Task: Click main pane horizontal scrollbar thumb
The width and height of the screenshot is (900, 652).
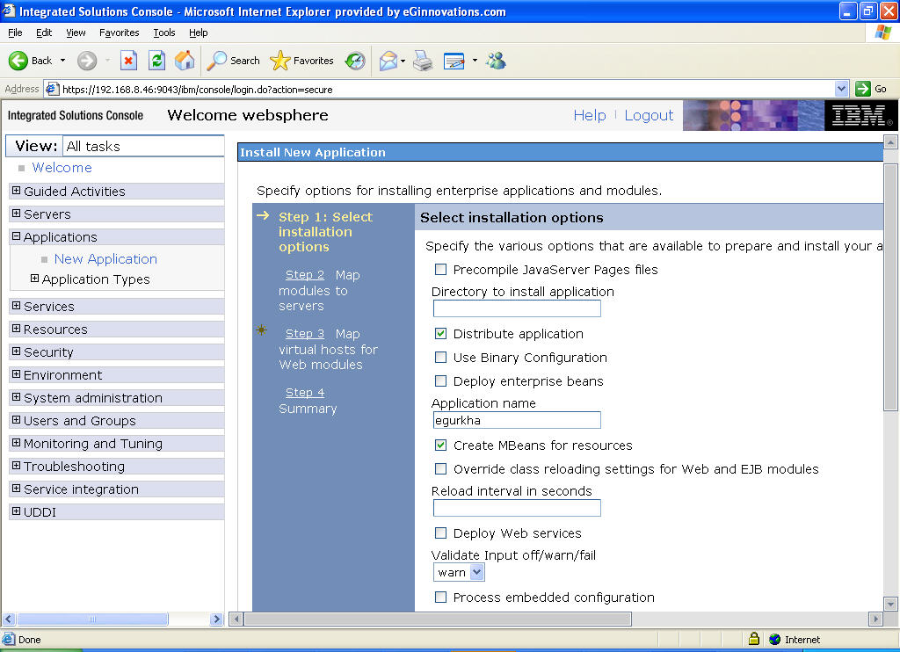Action: point(438,619)
